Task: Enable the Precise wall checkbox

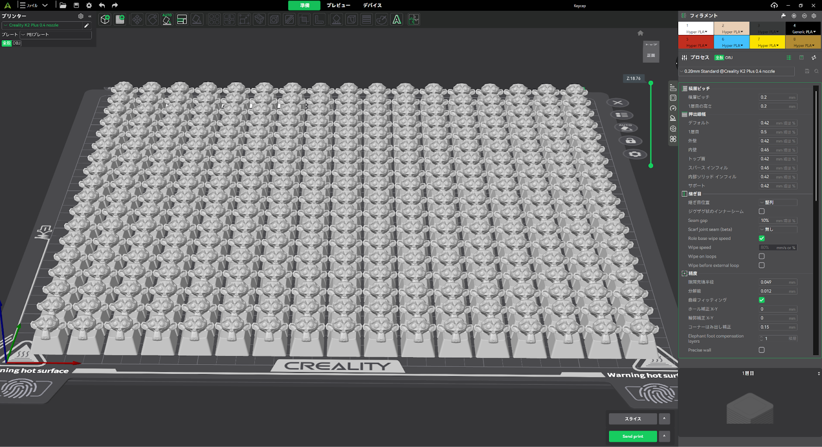Action: coord(761,350)
